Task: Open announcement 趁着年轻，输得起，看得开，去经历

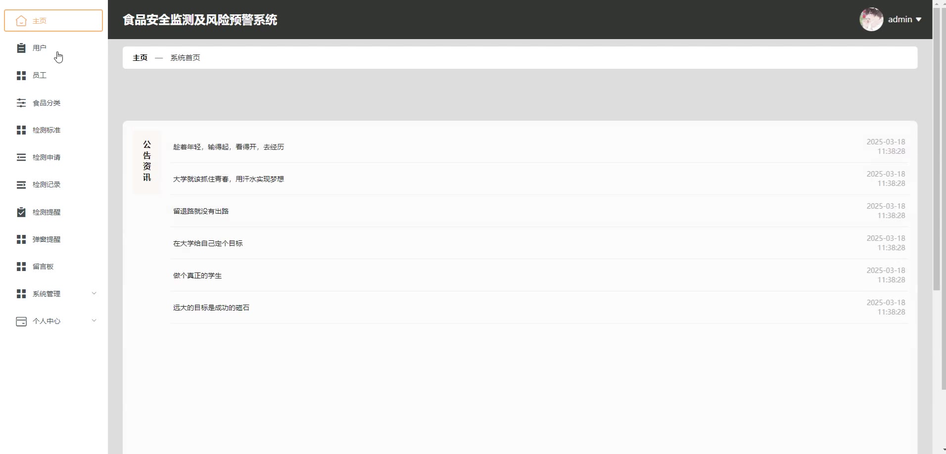Action: pos(229,147)
